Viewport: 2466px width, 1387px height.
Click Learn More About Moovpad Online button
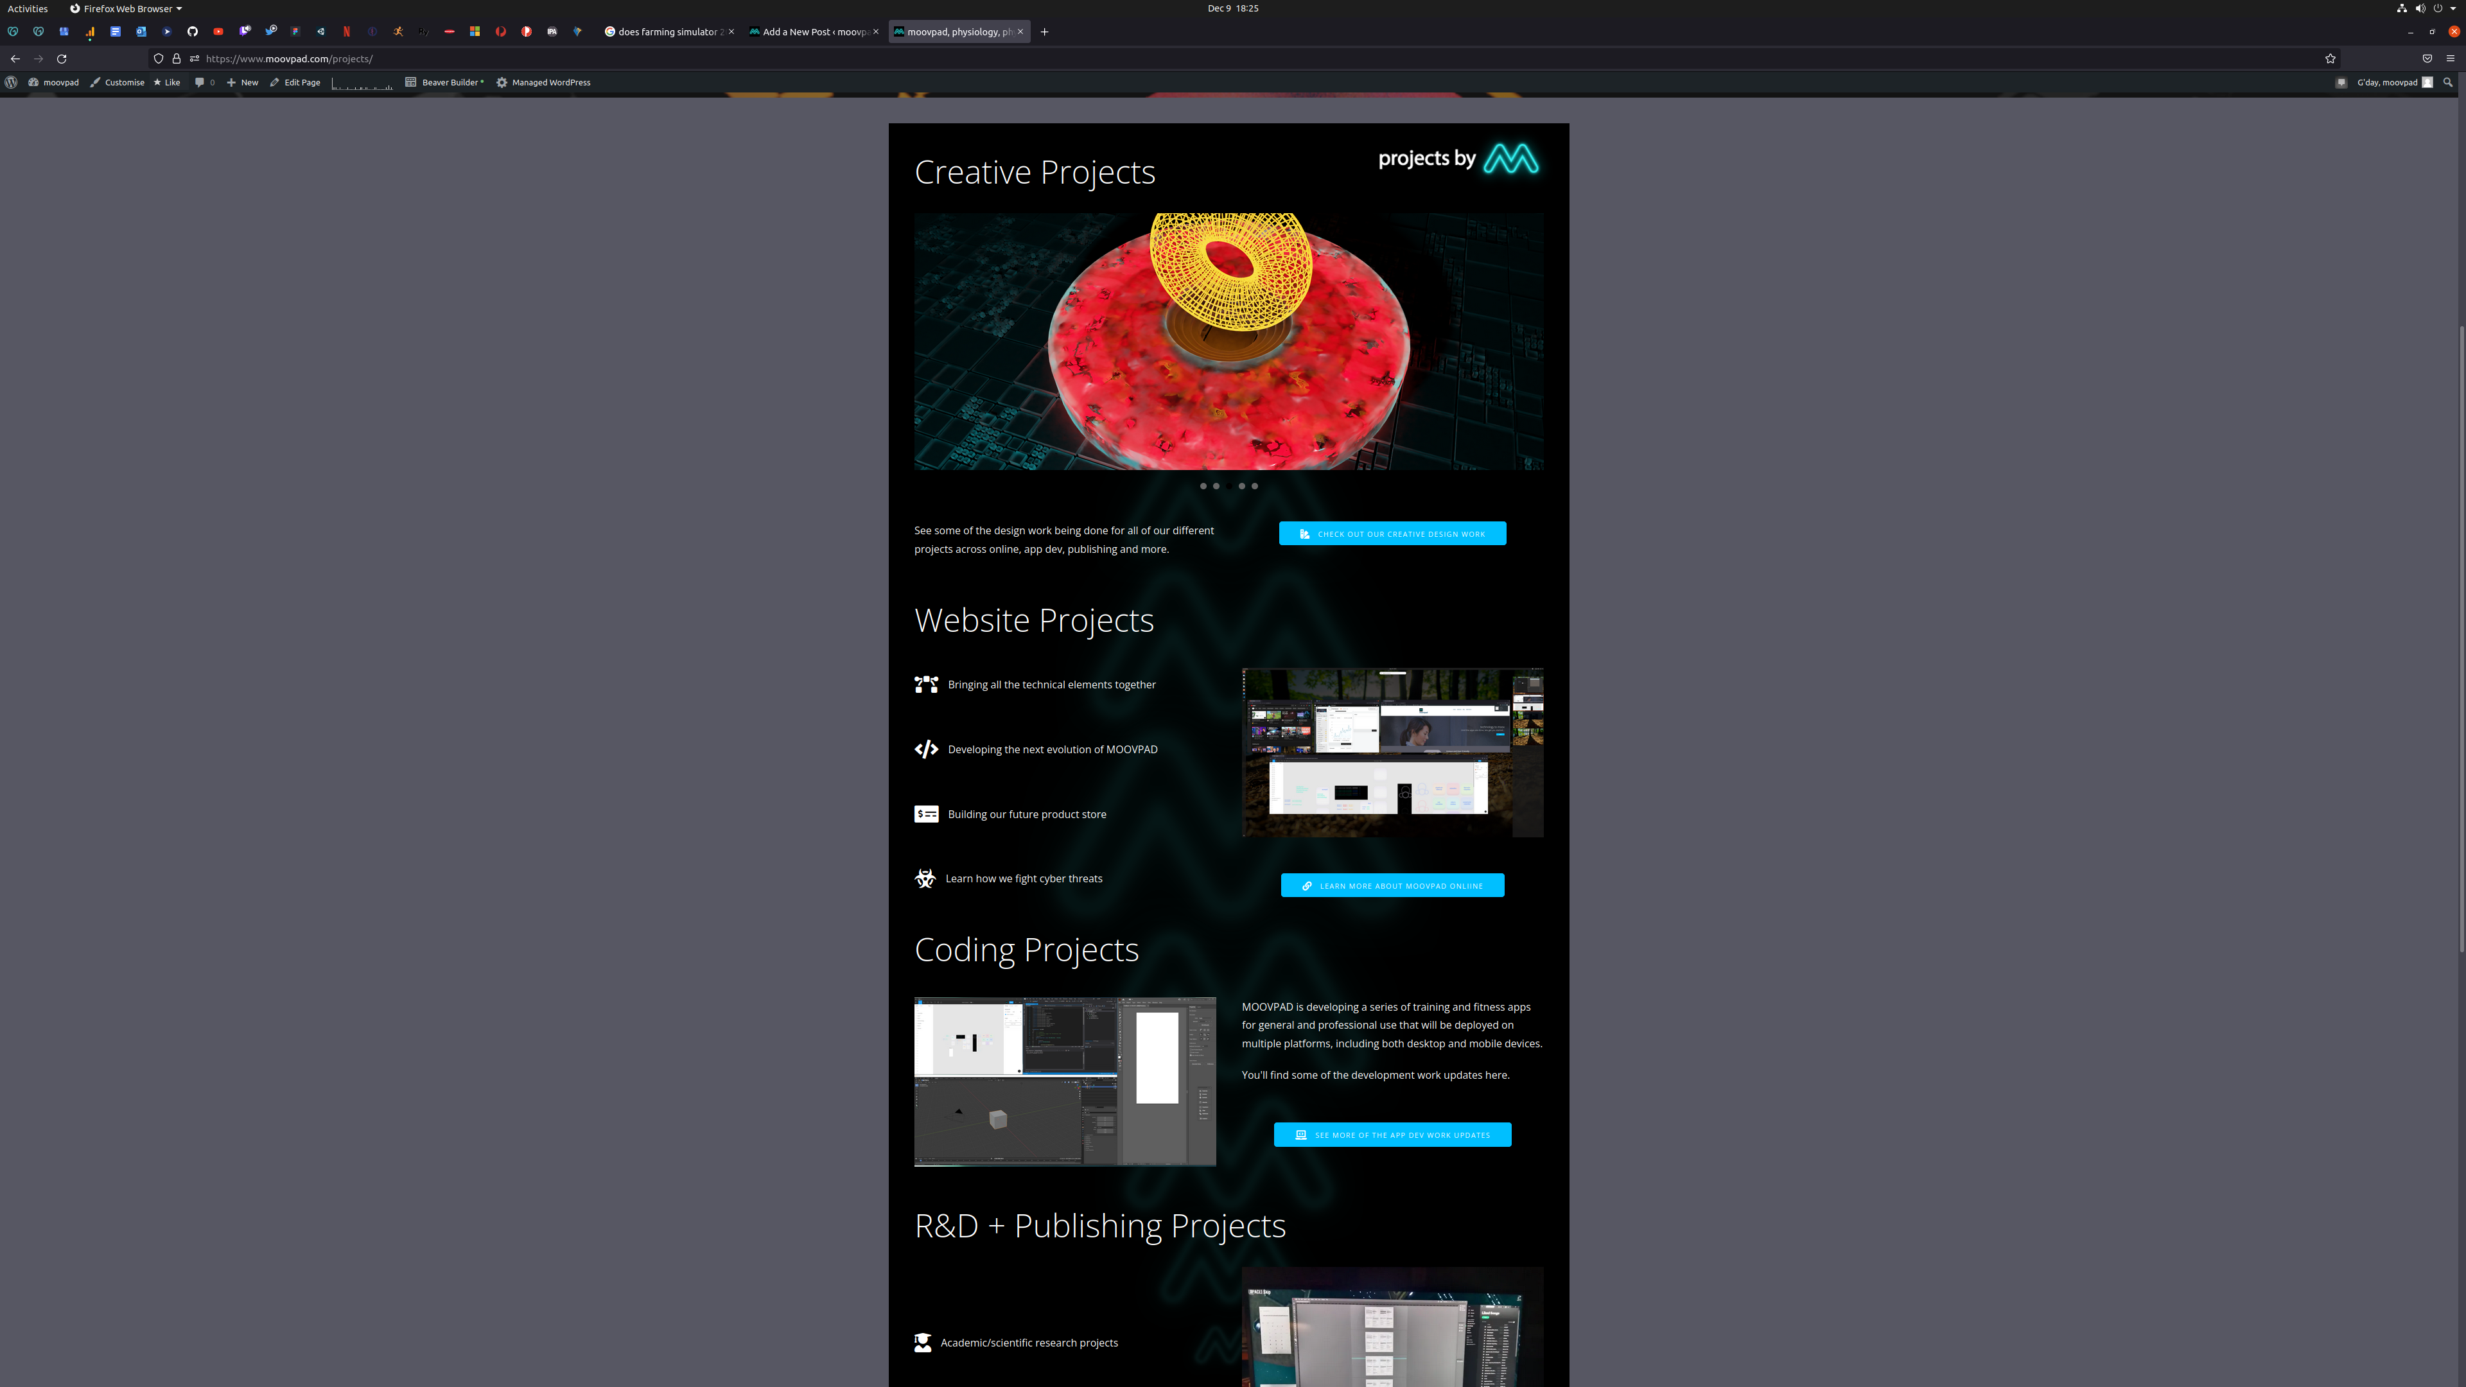point(1392,885)
